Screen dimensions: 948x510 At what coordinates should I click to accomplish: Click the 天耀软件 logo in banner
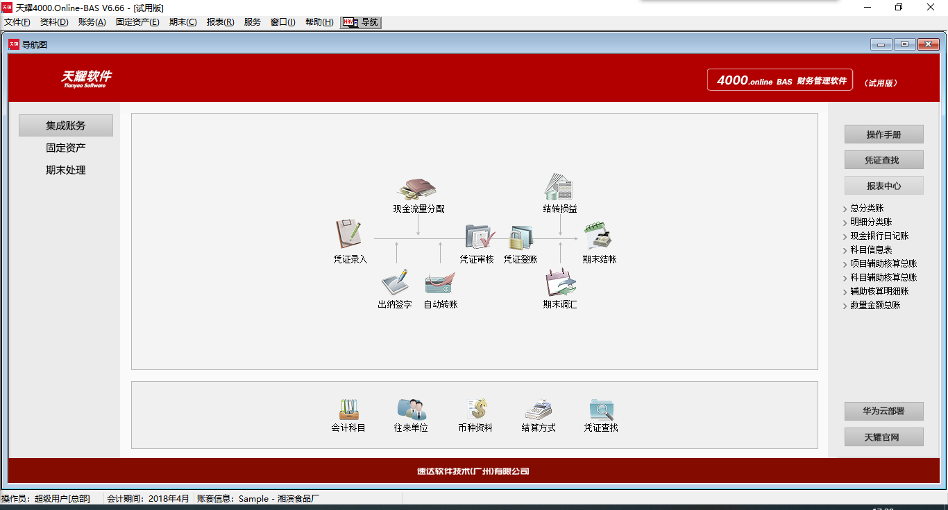tap(86, 78)
